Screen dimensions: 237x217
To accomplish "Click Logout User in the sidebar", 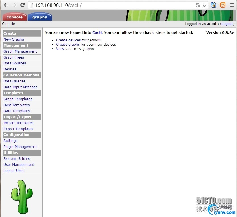I will (14, 170).
